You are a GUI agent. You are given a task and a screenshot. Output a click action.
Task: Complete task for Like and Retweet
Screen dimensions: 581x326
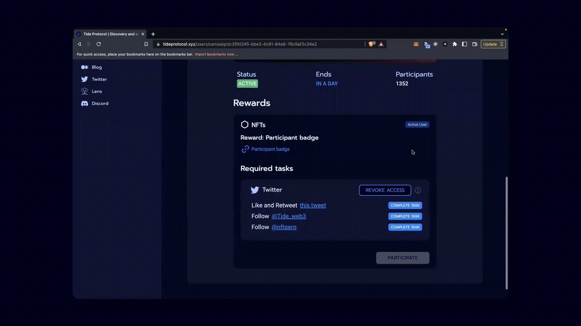click(405, 205)
